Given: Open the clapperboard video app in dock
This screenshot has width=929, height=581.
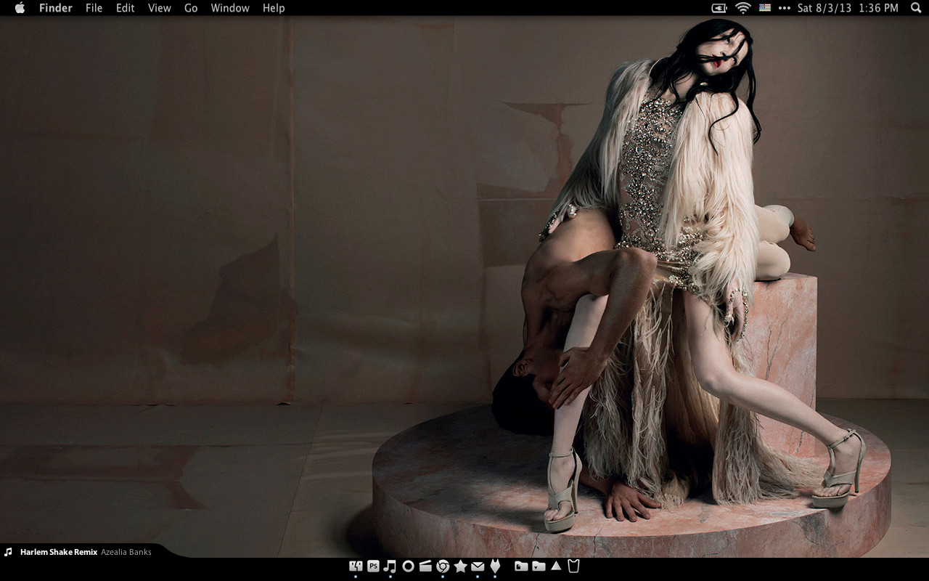Looking at the screenshot, I should 425,566.
